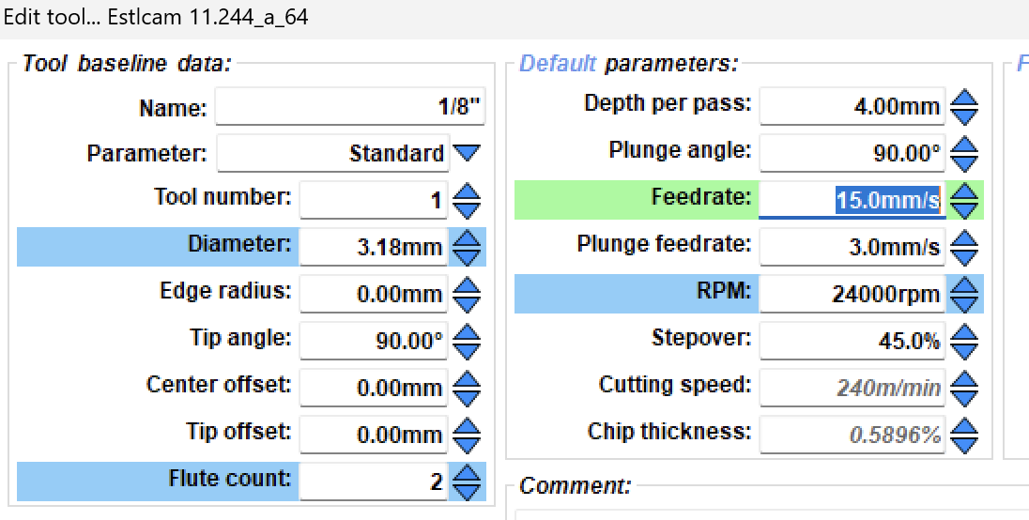The height and width of the screenshot is (520, 1029).
Task: Click the RPM spinner arrows
Action: (965, 295)
